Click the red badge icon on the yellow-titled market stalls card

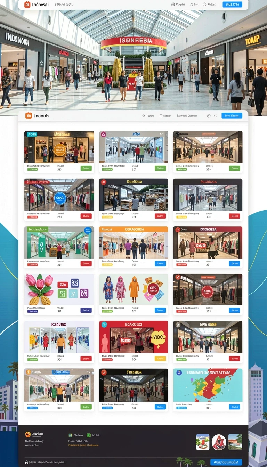coord(103,182)
